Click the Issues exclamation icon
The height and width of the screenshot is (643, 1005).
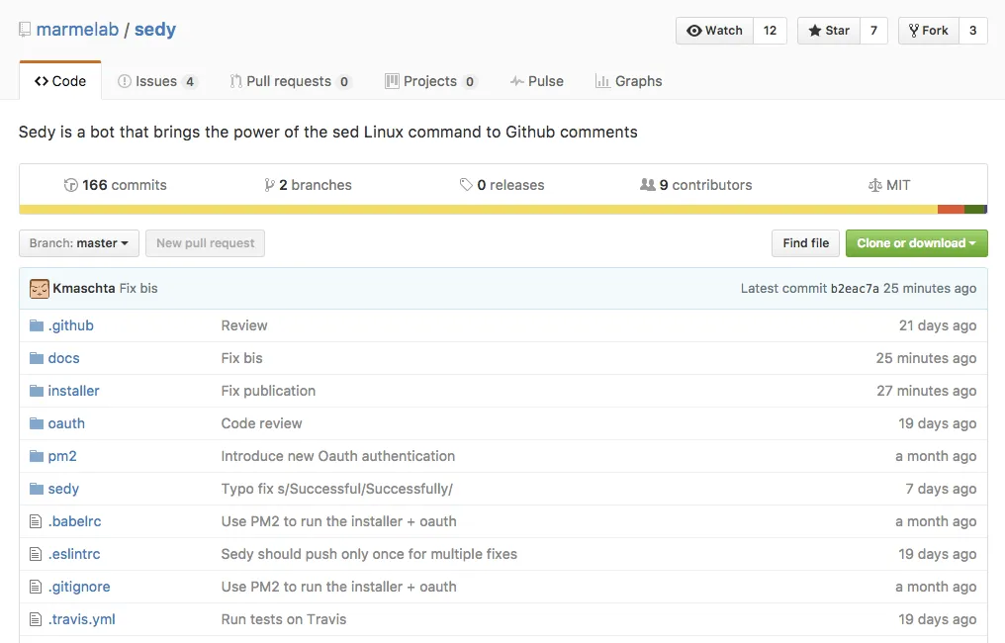point(125,81)
